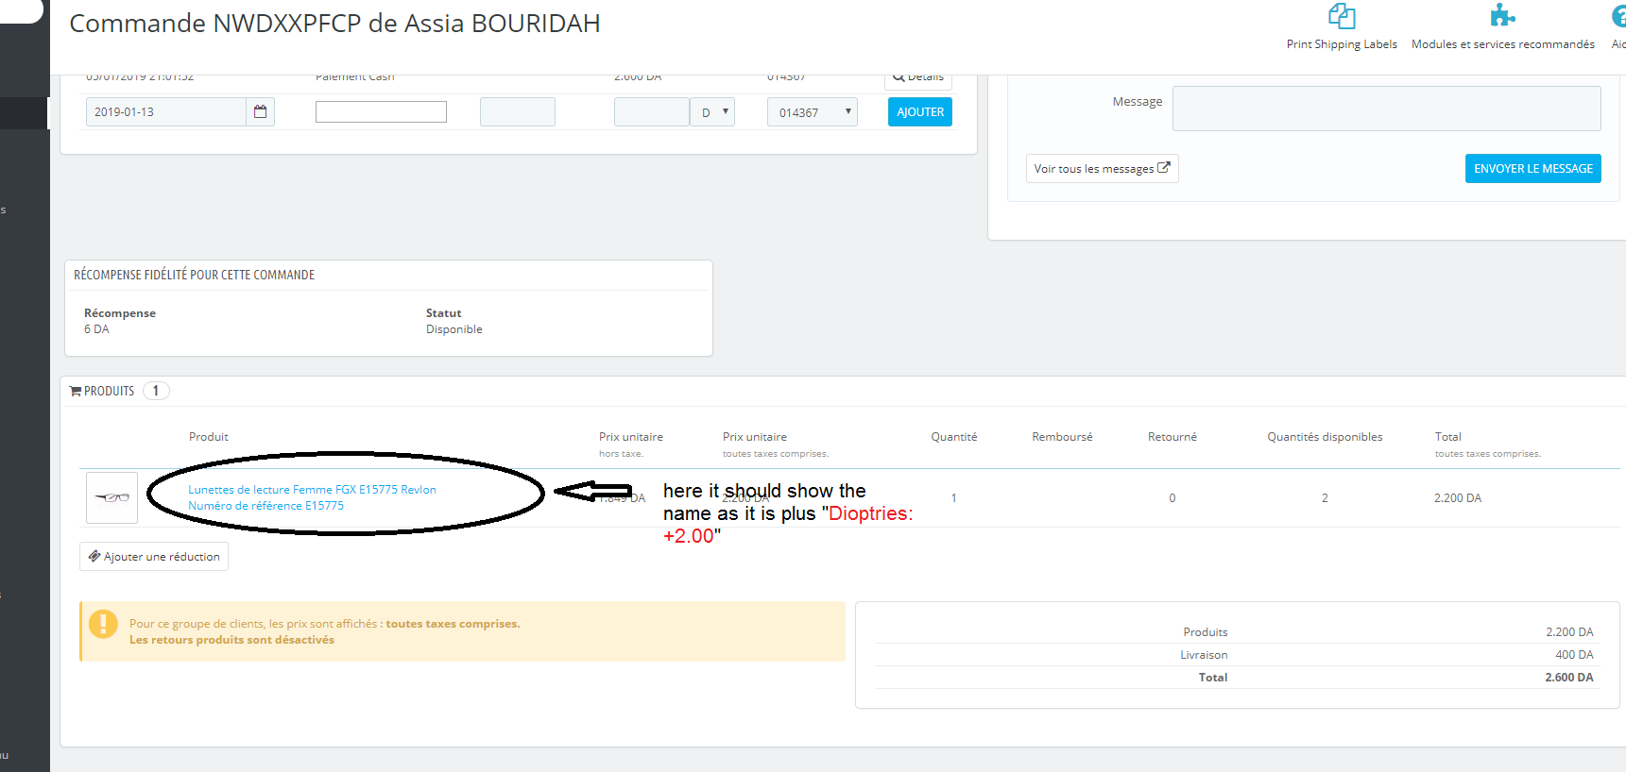The height and width of the screenshot is (772, 1626).
Task: Click the transaction ID input field
Action: pos(518,111)
